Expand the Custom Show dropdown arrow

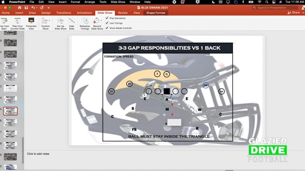pos(49,20)
